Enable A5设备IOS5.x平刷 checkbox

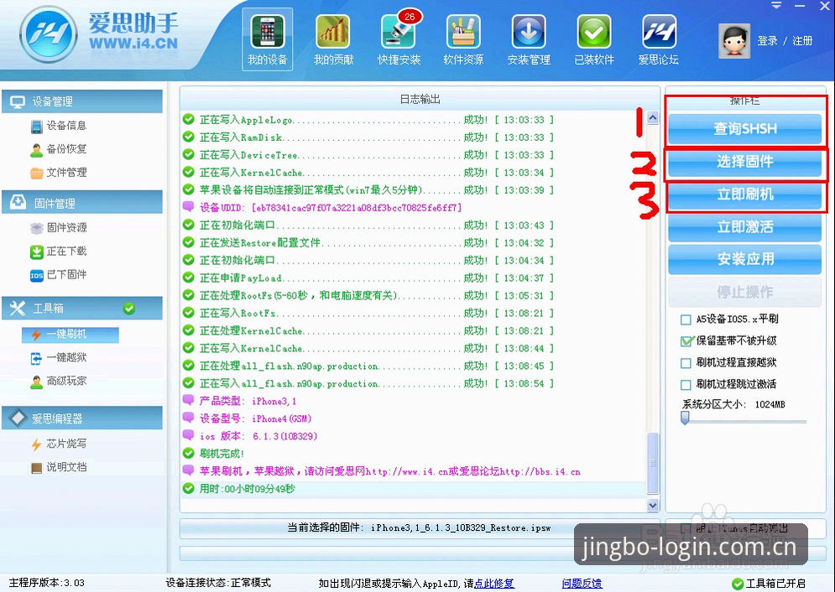(686, 319)
